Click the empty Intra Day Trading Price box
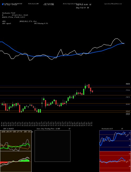 tap(52, 146)
